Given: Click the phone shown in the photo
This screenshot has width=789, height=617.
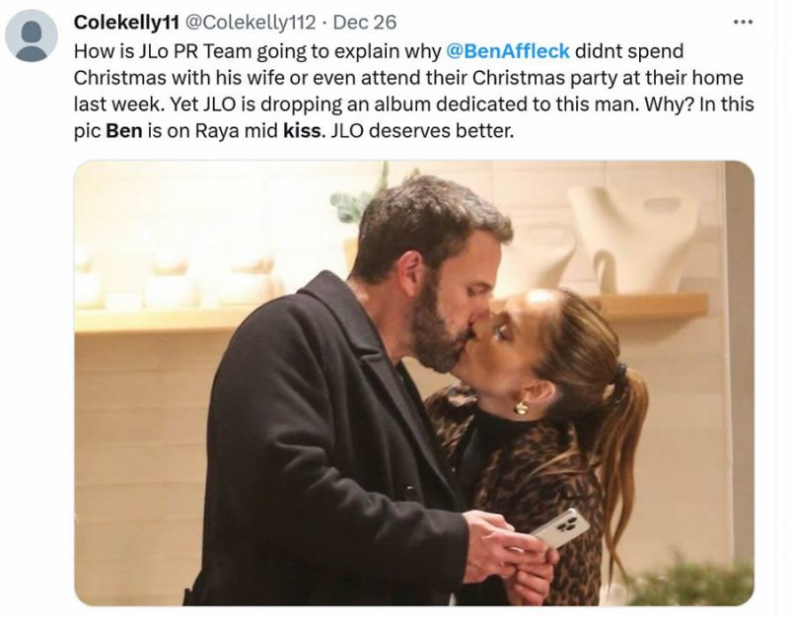Looking at the screenshot, I should 559,528.
